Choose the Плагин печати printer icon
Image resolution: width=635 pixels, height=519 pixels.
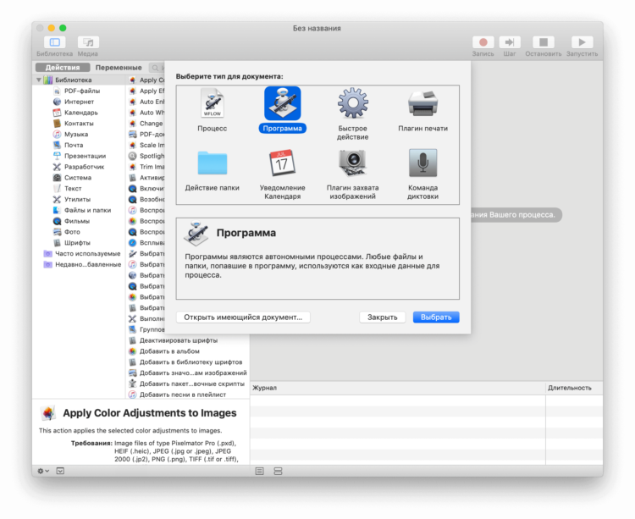click(x=422, y=103)
